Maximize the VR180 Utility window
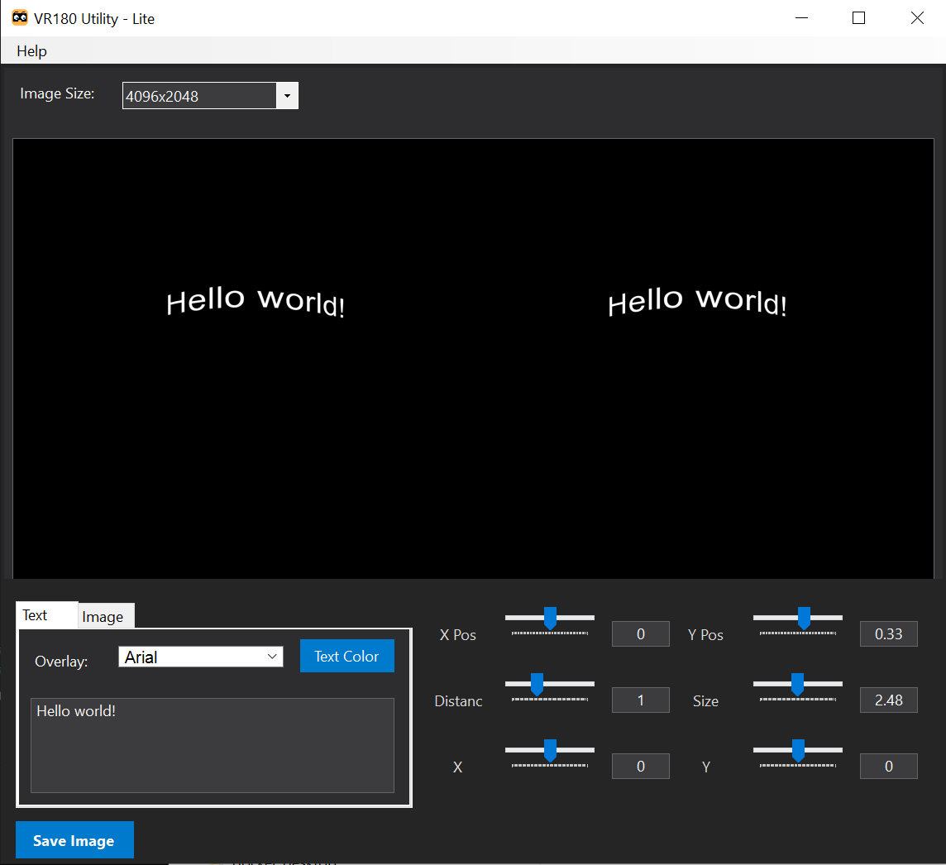Screen dimensions: 946x865 point(858,18)
